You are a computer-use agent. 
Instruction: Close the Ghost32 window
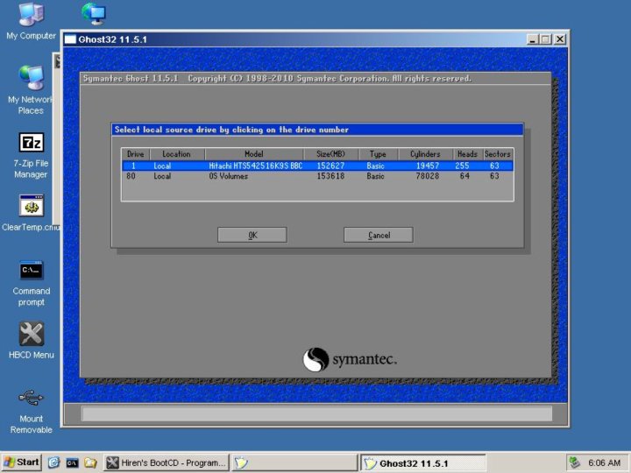click(x=560, y=39)
